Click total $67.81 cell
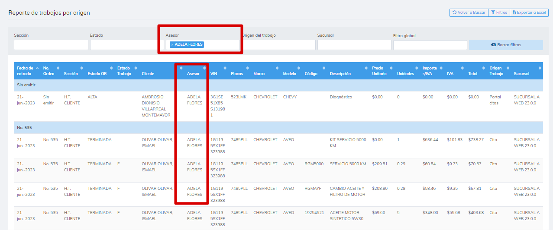553x230 pixels. pyautogui.click(x=475, y=189)
